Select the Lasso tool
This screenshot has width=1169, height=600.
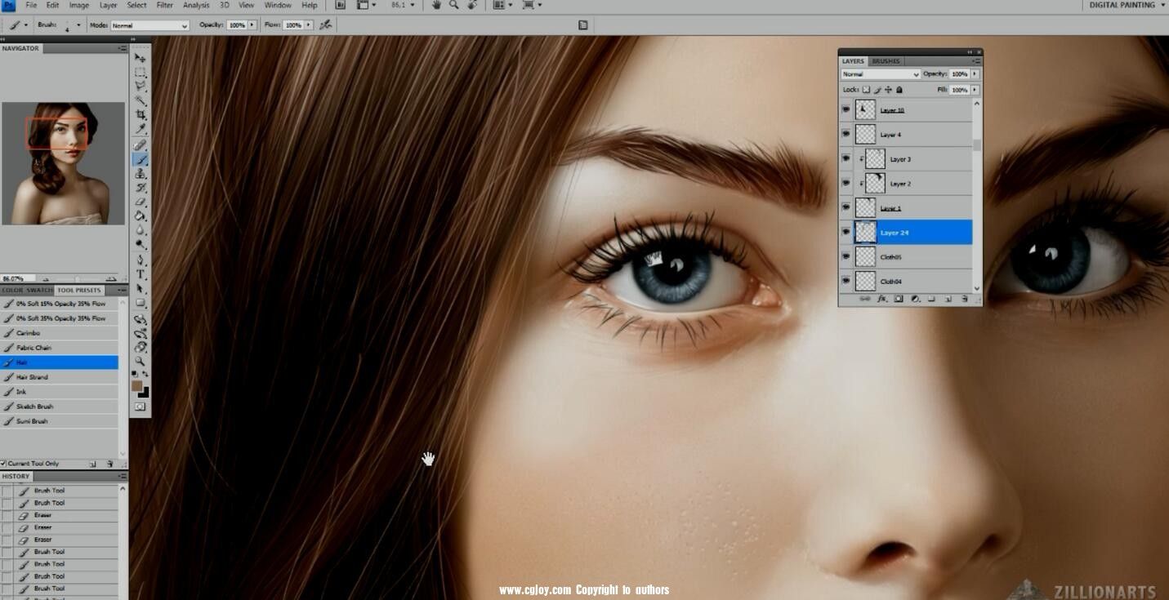pos(140,86)
